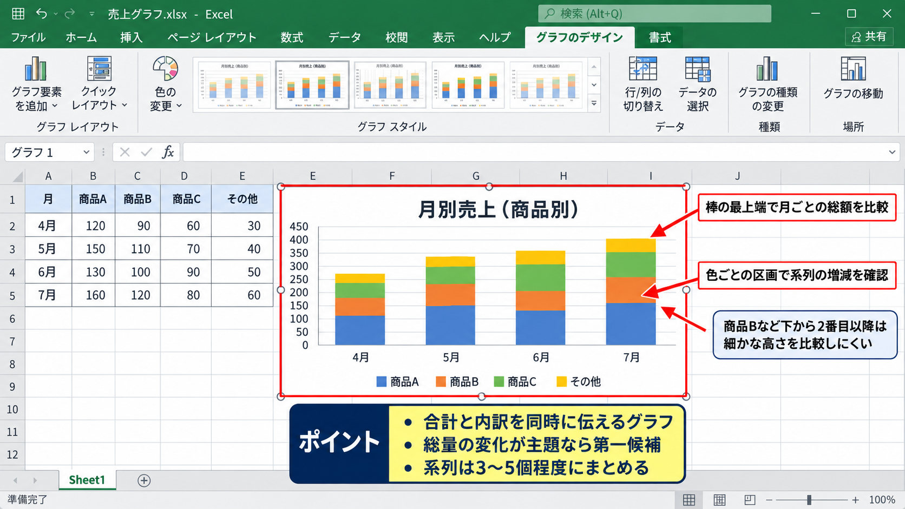Open the グラフ要素を追加 menu
This screenshot has width=905, height=509.
click(36, 84)
